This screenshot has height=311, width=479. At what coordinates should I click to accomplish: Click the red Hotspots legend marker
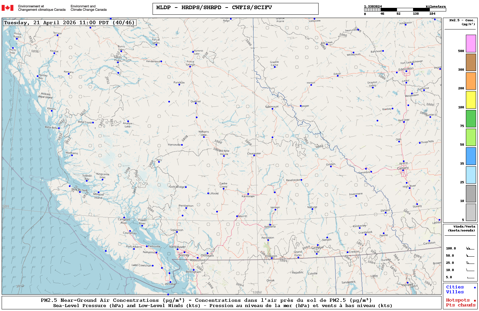pyautogui.click(x=475, y=301)
